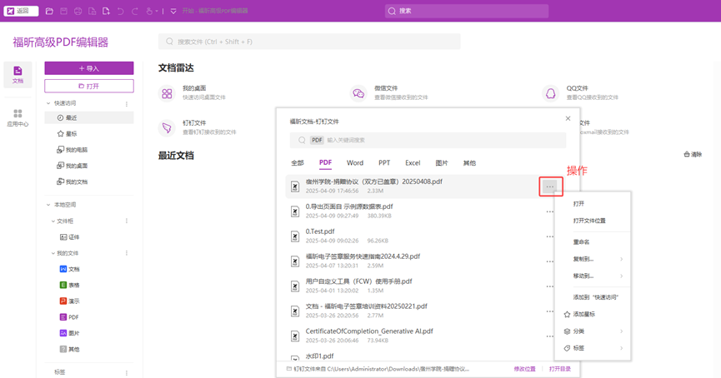Click the redo arrow in the top toolbar
This screenshot has width=721, height=378.
tap(135, 11)
